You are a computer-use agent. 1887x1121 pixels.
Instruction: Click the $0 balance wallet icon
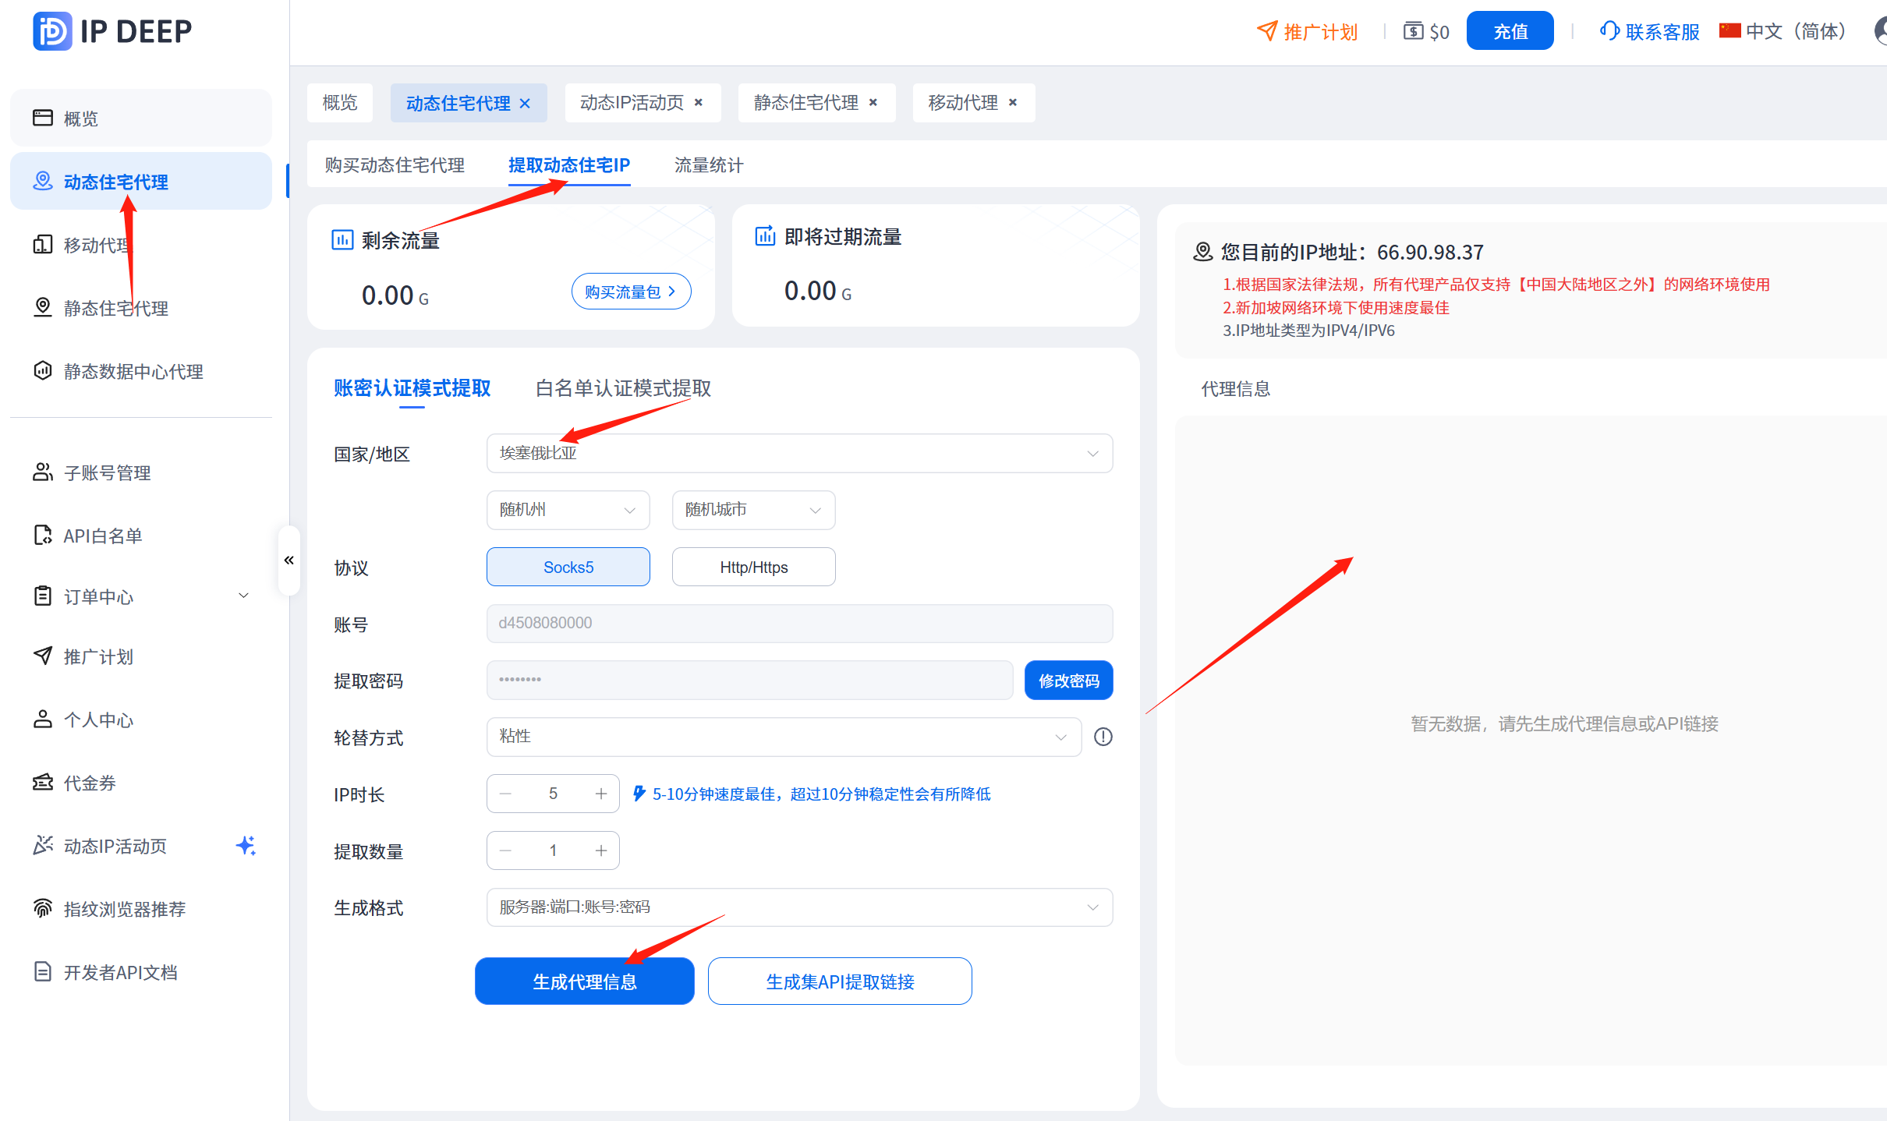[1413, 31]
